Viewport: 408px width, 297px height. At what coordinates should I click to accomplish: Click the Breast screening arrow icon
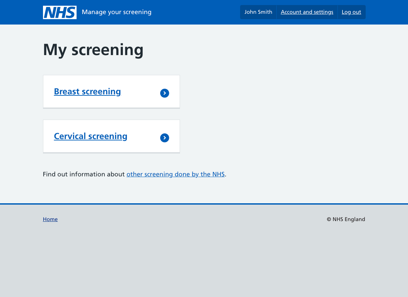(x=165, y=93)
